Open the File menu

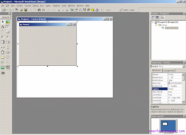click(x=3, y=6)
